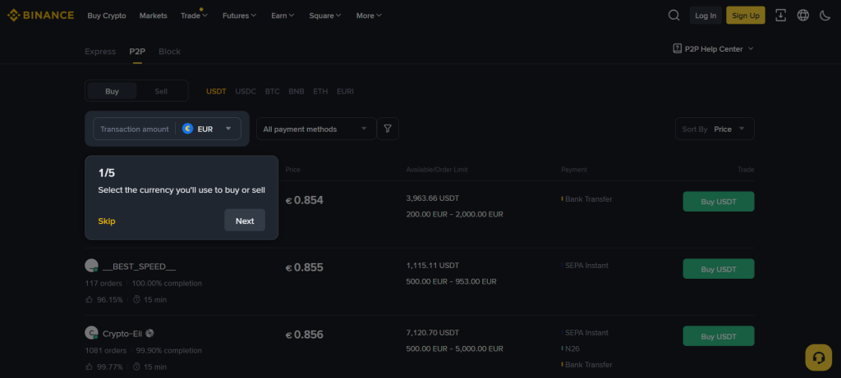Click Buy USDT for the €0.855 offer
841x378 pixels.
tap(718, 269)
